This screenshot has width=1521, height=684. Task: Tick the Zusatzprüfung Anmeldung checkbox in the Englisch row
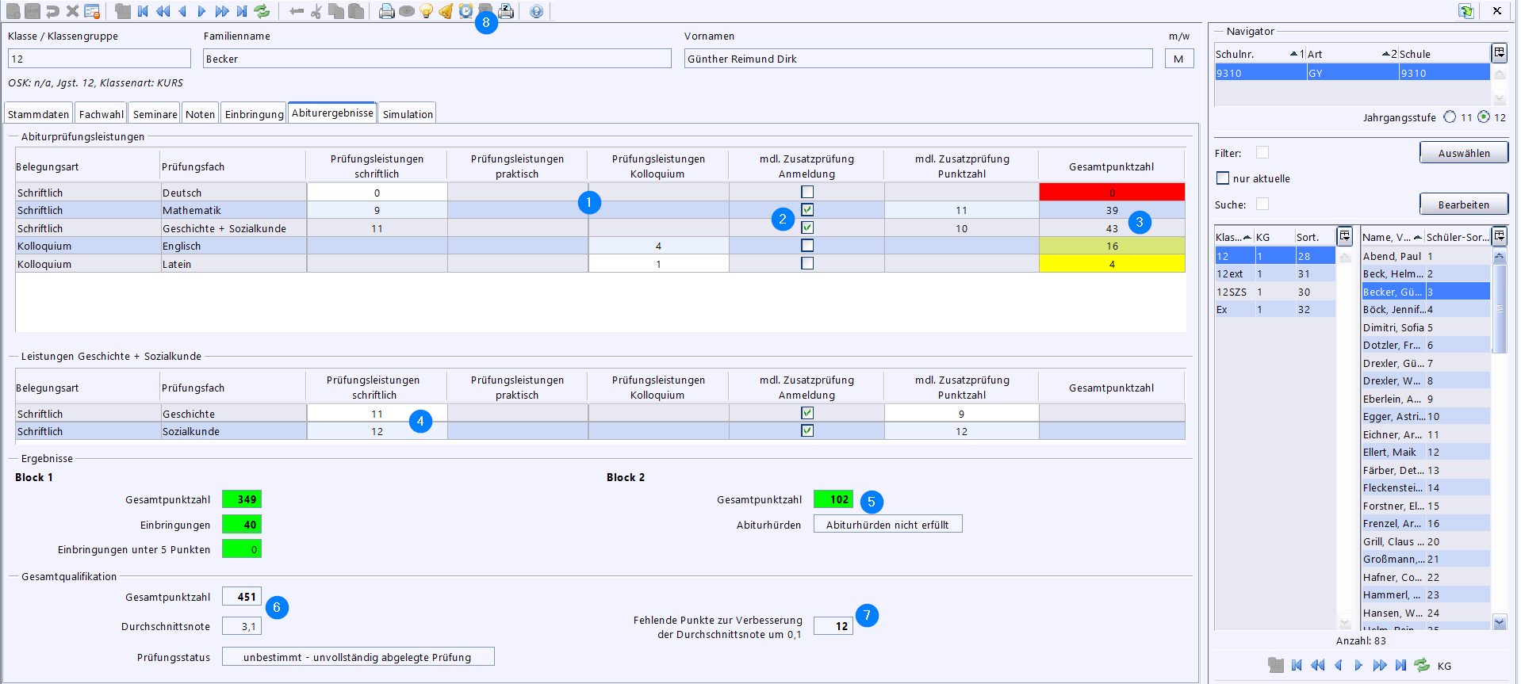point(807,246)
